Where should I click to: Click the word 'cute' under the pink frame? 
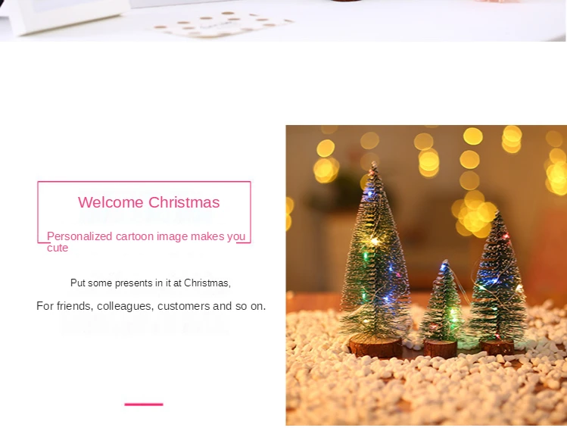click(58, 248)
